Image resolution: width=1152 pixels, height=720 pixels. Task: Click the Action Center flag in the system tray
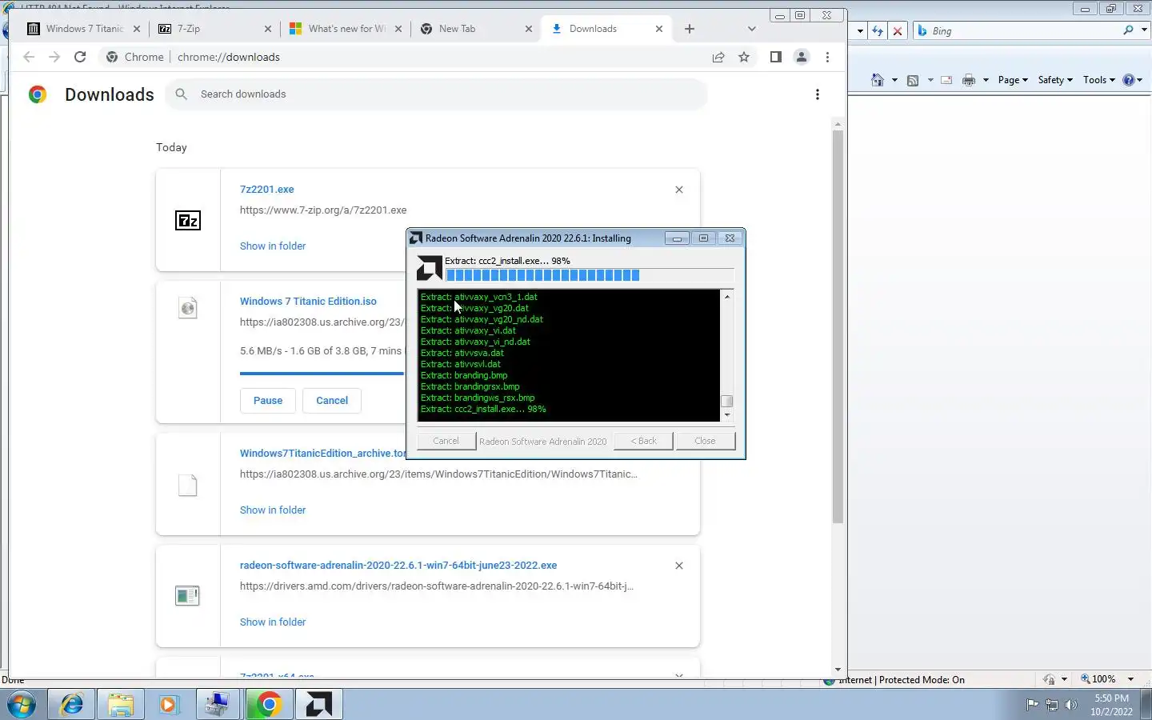[1033, 705]
